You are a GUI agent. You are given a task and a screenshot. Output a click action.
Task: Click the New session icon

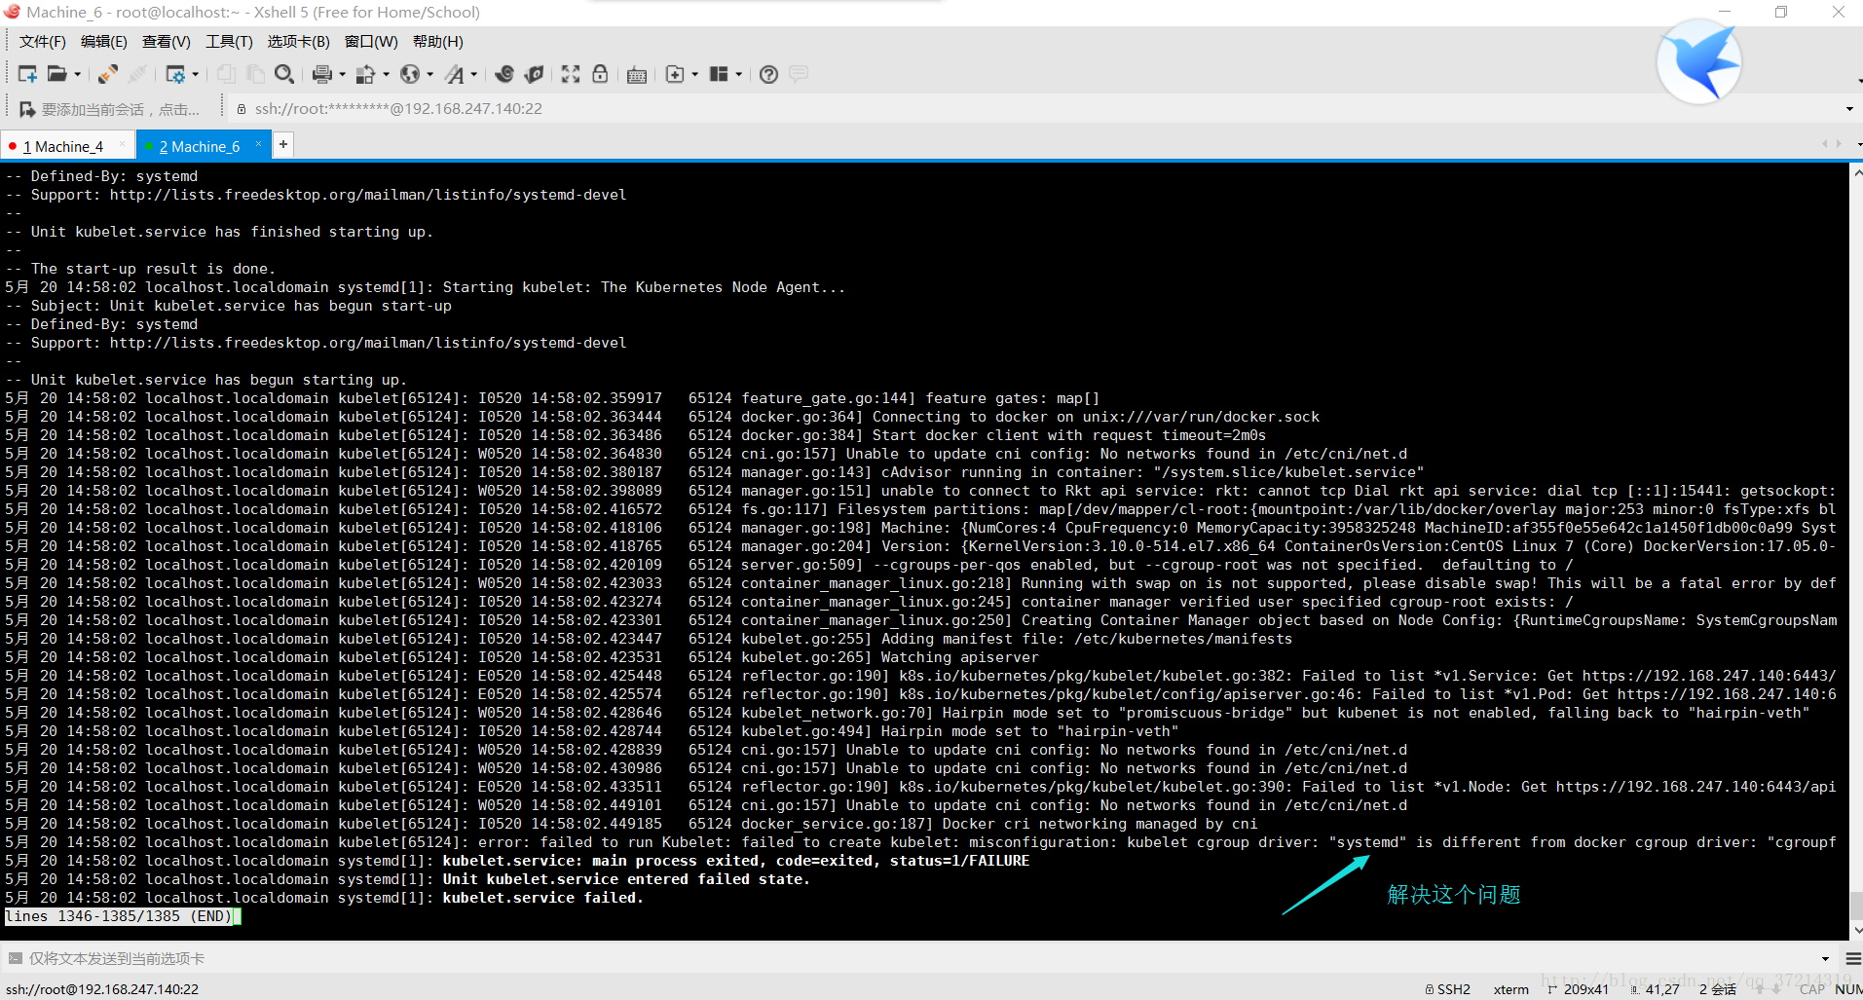(x=27, y=74)
